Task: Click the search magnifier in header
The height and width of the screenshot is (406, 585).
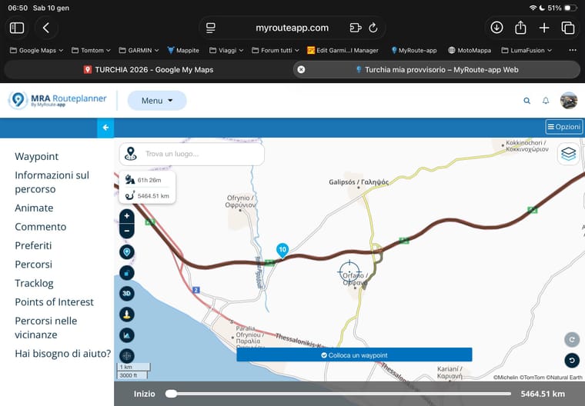Action: pos(526,101)
